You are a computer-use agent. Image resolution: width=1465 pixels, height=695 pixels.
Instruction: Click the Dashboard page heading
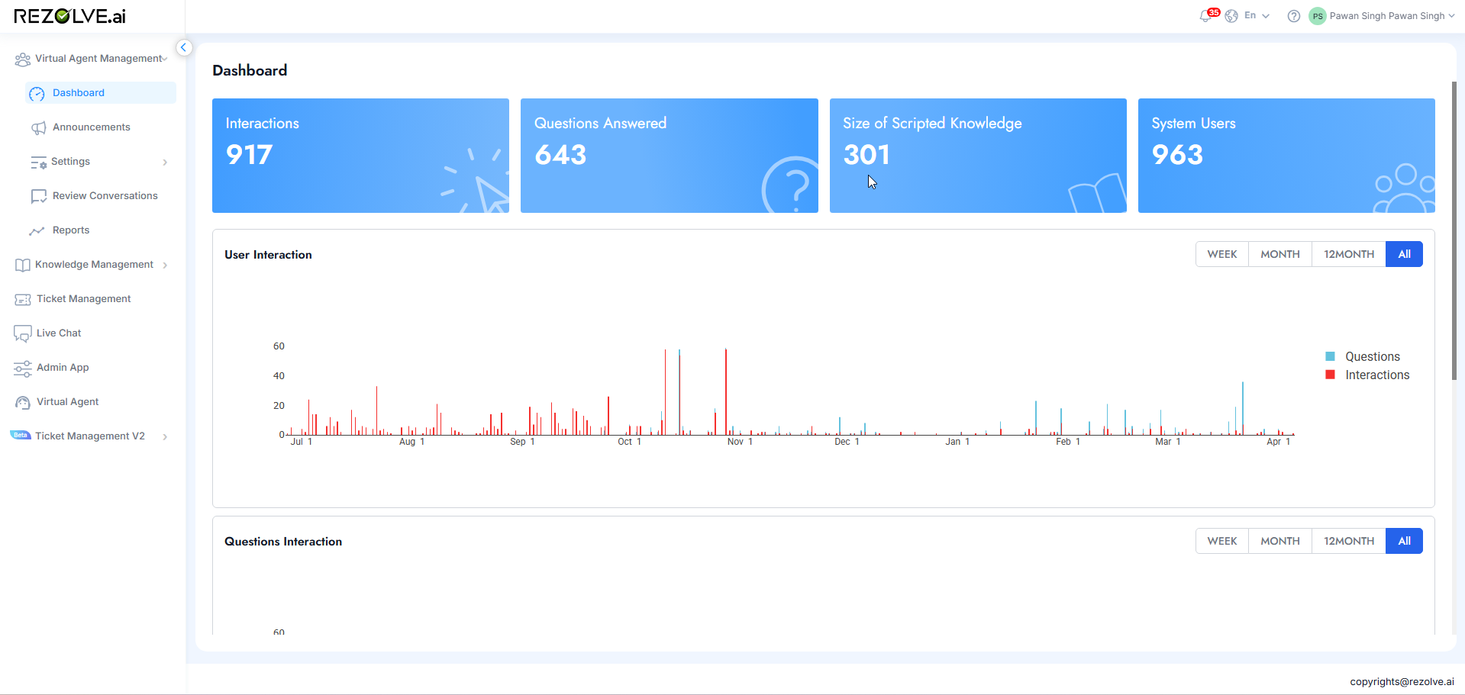click(x=250, y=70)
